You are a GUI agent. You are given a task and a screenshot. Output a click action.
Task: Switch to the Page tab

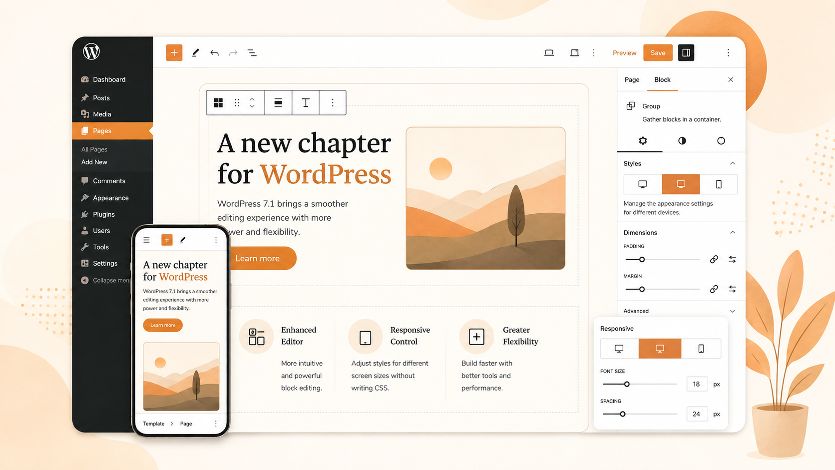pos(632,79)
